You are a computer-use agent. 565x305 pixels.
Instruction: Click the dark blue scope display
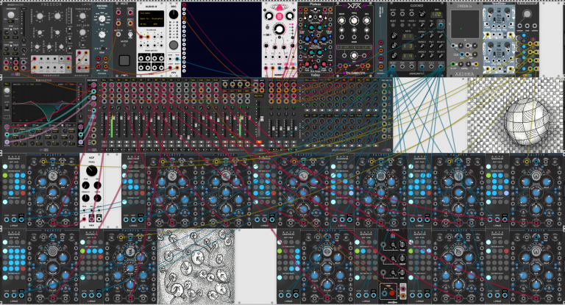click(x=224, y=39)
